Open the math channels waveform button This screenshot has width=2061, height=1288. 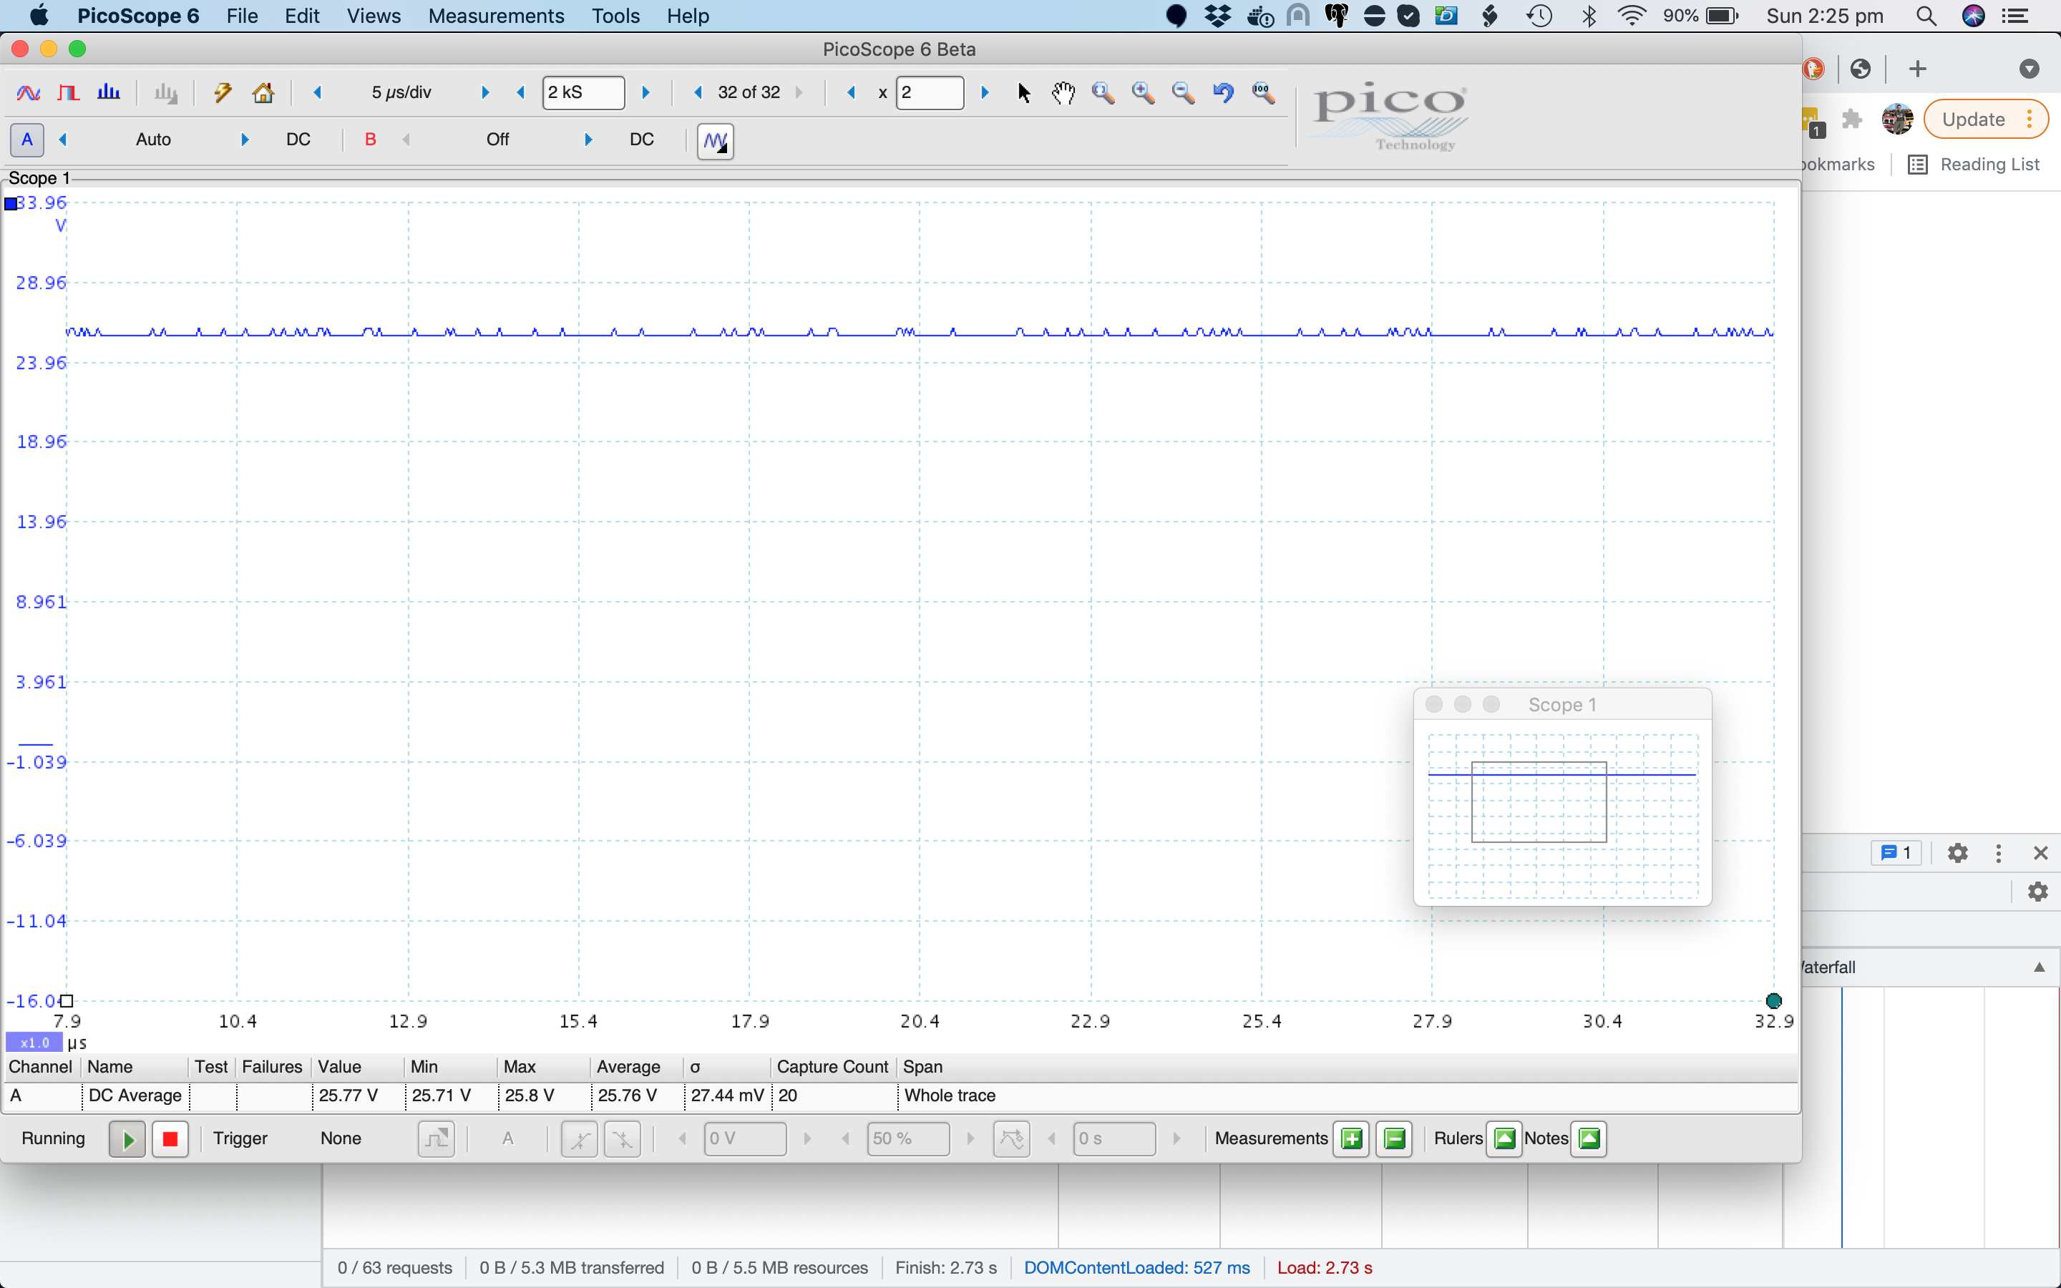coord(716,140)
